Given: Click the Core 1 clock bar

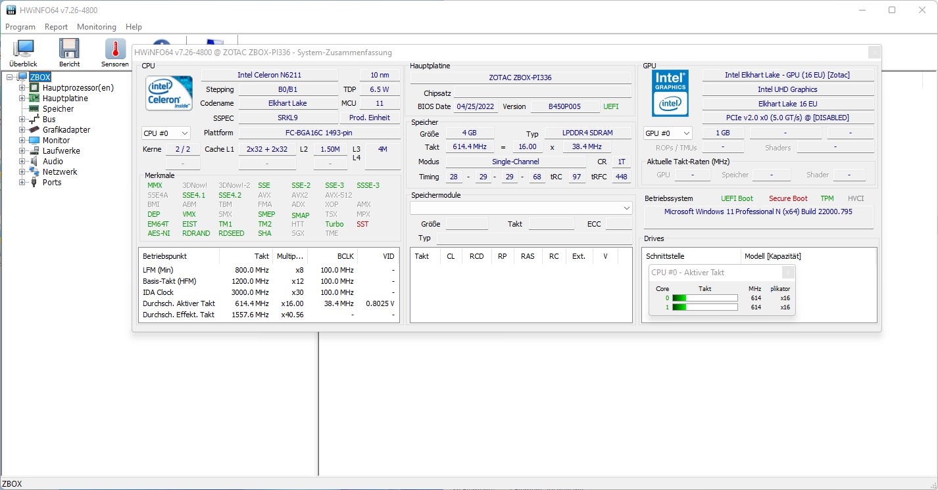Looking at the screenshot, I should [x=704, y=307].
